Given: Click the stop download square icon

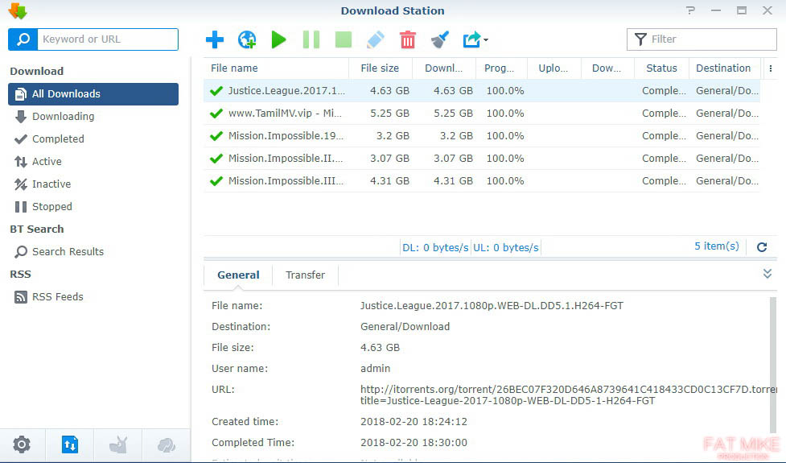Looking at the screenshot, I should [x=344, y=39].
